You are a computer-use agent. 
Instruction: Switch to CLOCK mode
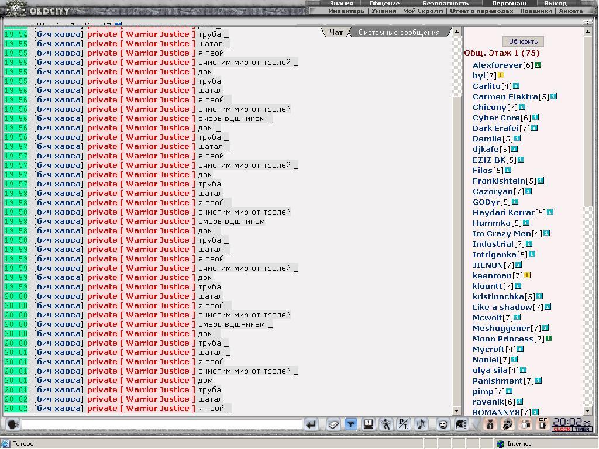coord(562,429)
